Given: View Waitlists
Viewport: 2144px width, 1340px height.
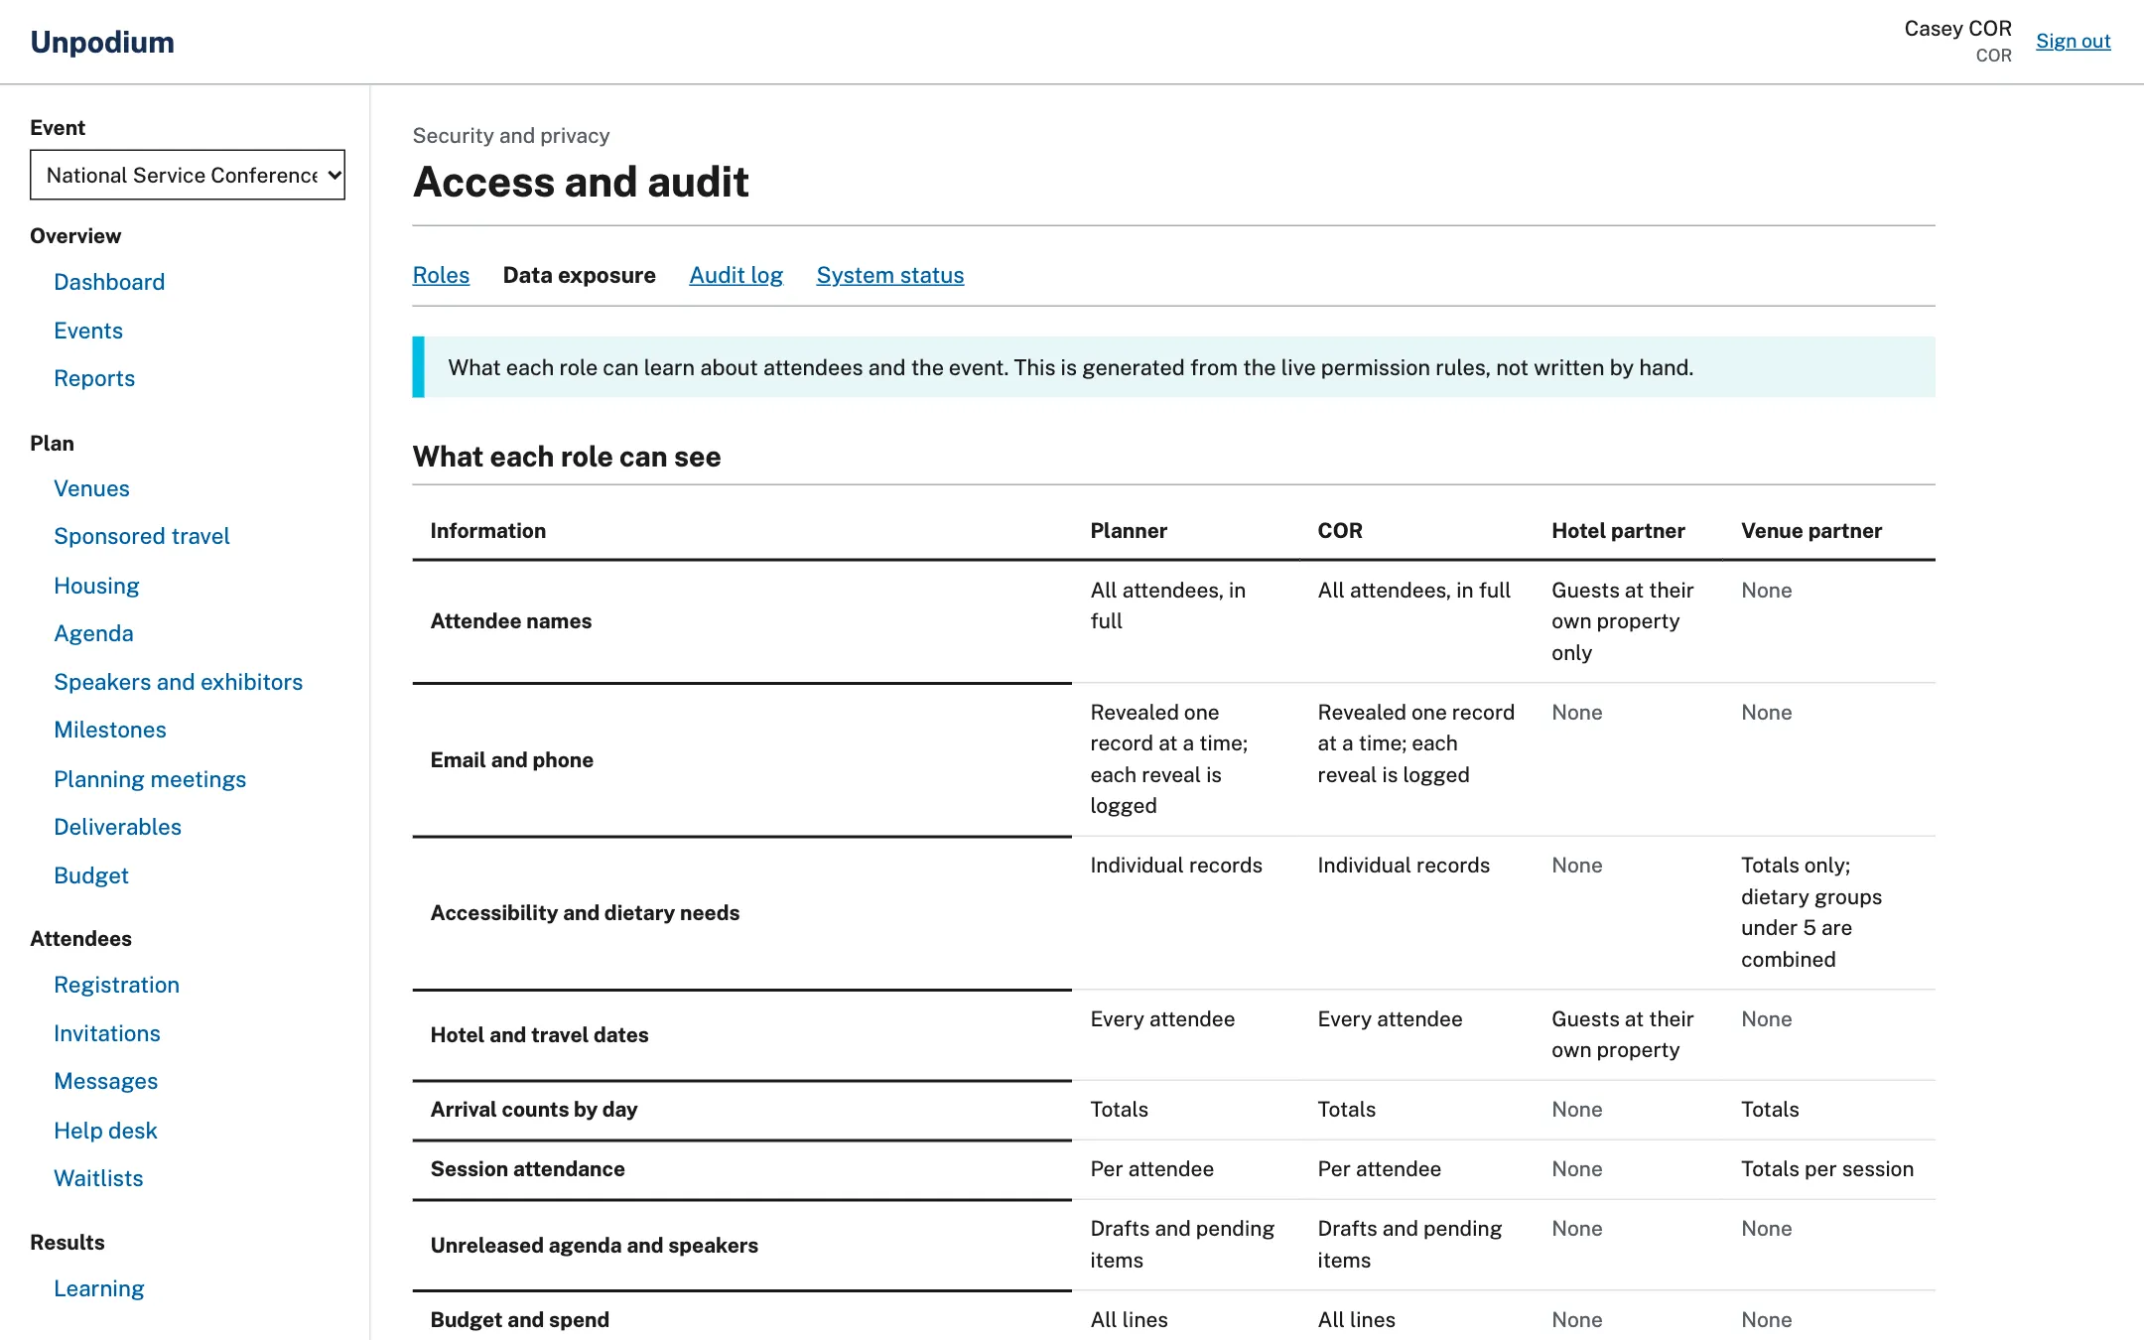Looking at the screenshot, I should (x=98, y=1178).
